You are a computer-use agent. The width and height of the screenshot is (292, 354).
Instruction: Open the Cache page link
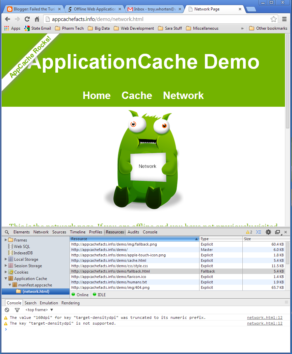click(x=137, y=96)
